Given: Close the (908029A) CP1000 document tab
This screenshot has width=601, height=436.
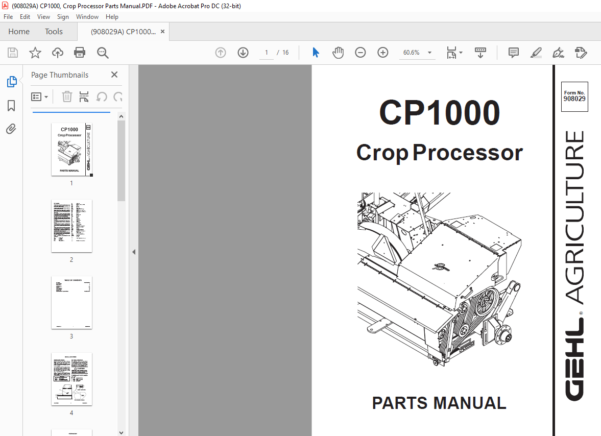Looking at the screenshot, I should (x=162, y=32).
